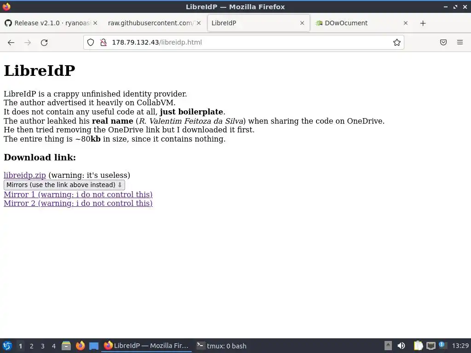Viewport: 471px width, 353px height.
Task: Reload the current page
Action: [44, 43]
